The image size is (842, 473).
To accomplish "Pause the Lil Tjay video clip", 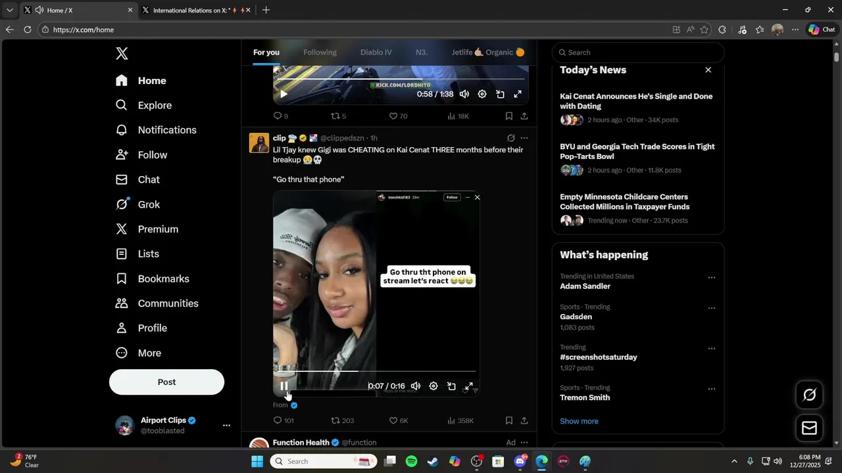I will tap(284, 386).
